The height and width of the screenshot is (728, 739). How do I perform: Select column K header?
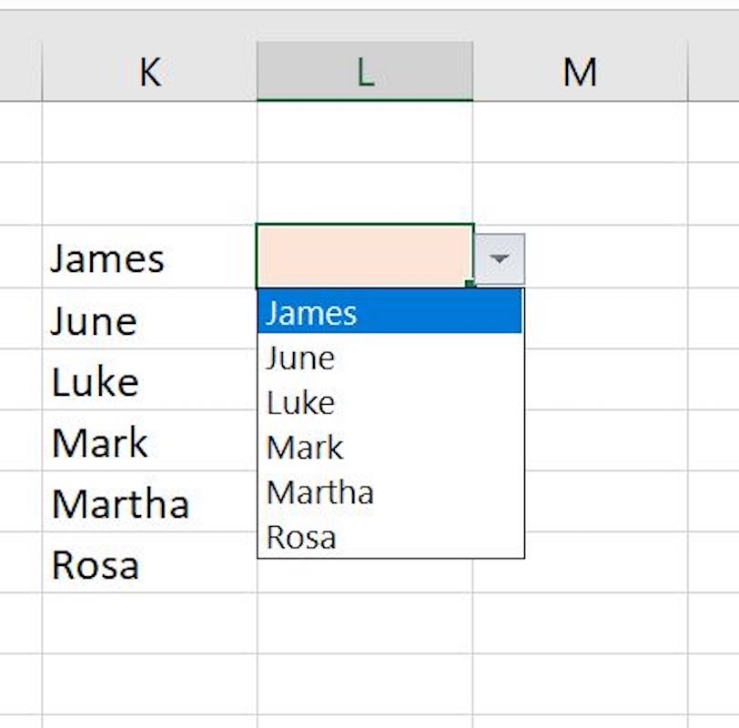(149, 72)
